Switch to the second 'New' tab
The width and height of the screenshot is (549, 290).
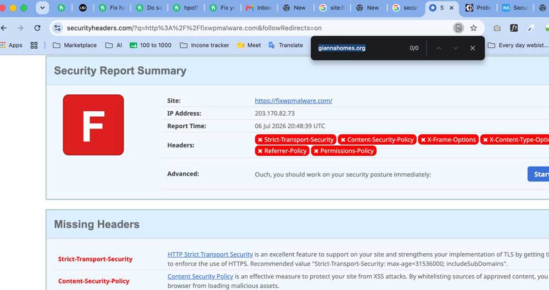(368, 8)
